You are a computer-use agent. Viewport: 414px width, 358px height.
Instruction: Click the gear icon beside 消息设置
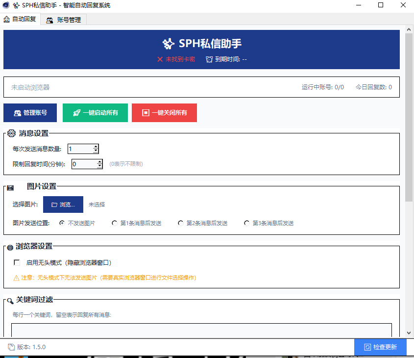coord(11,133)
